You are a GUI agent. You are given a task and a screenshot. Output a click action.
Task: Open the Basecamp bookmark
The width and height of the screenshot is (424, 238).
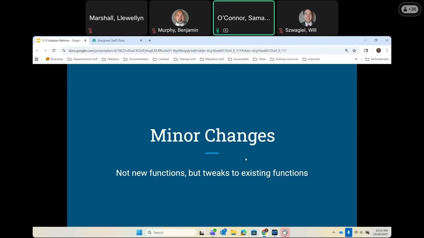point(54,59)
